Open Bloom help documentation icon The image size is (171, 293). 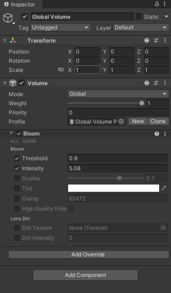point(157,134)
